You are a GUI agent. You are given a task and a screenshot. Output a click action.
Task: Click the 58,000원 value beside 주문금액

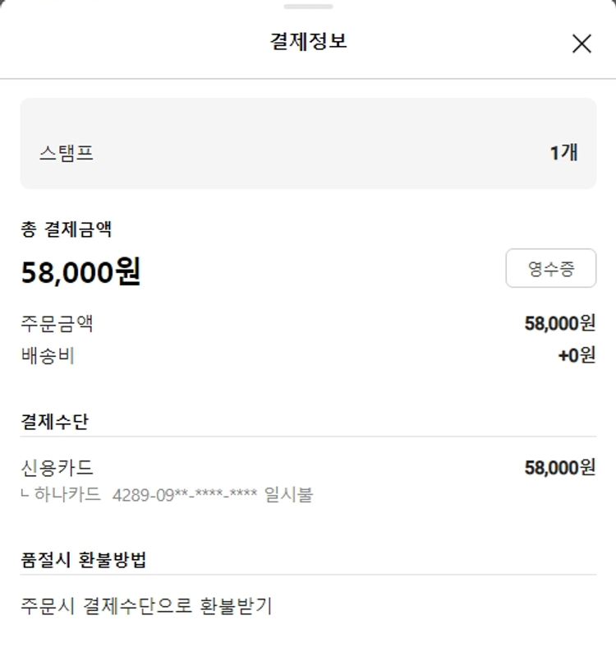(x=559, y=323)
